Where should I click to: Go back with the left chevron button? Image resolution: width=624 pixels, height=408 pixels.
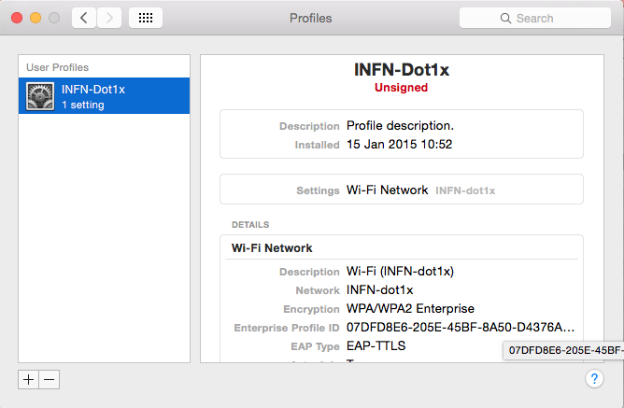[x=84, y=18]
